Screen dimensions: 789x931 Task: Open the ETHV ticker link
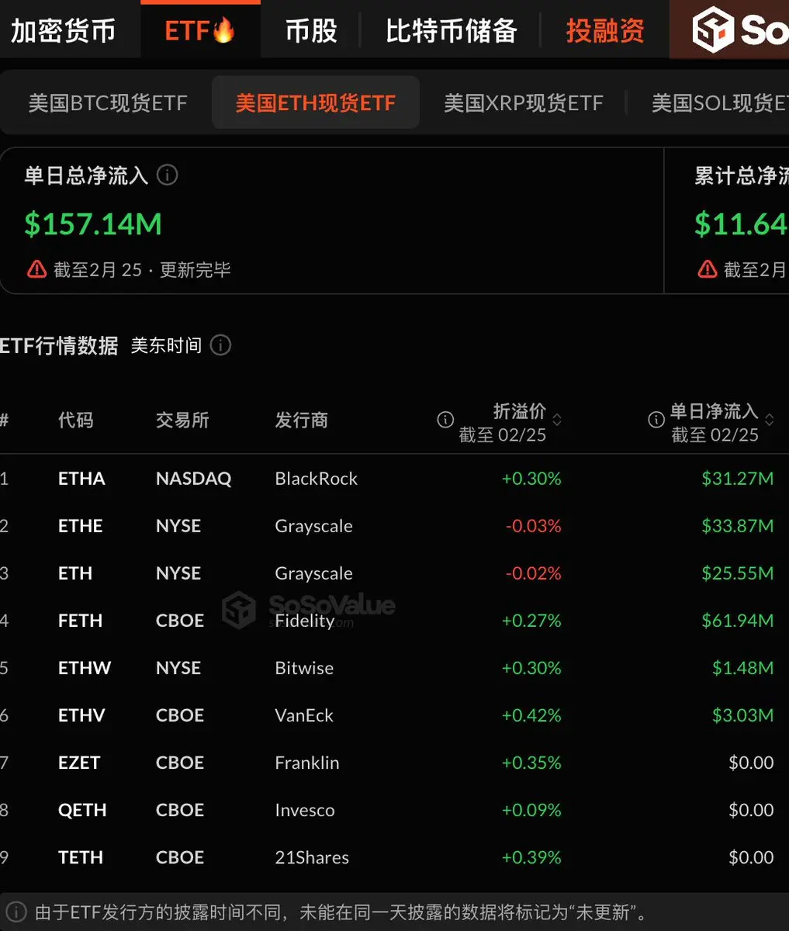point(81,715)
